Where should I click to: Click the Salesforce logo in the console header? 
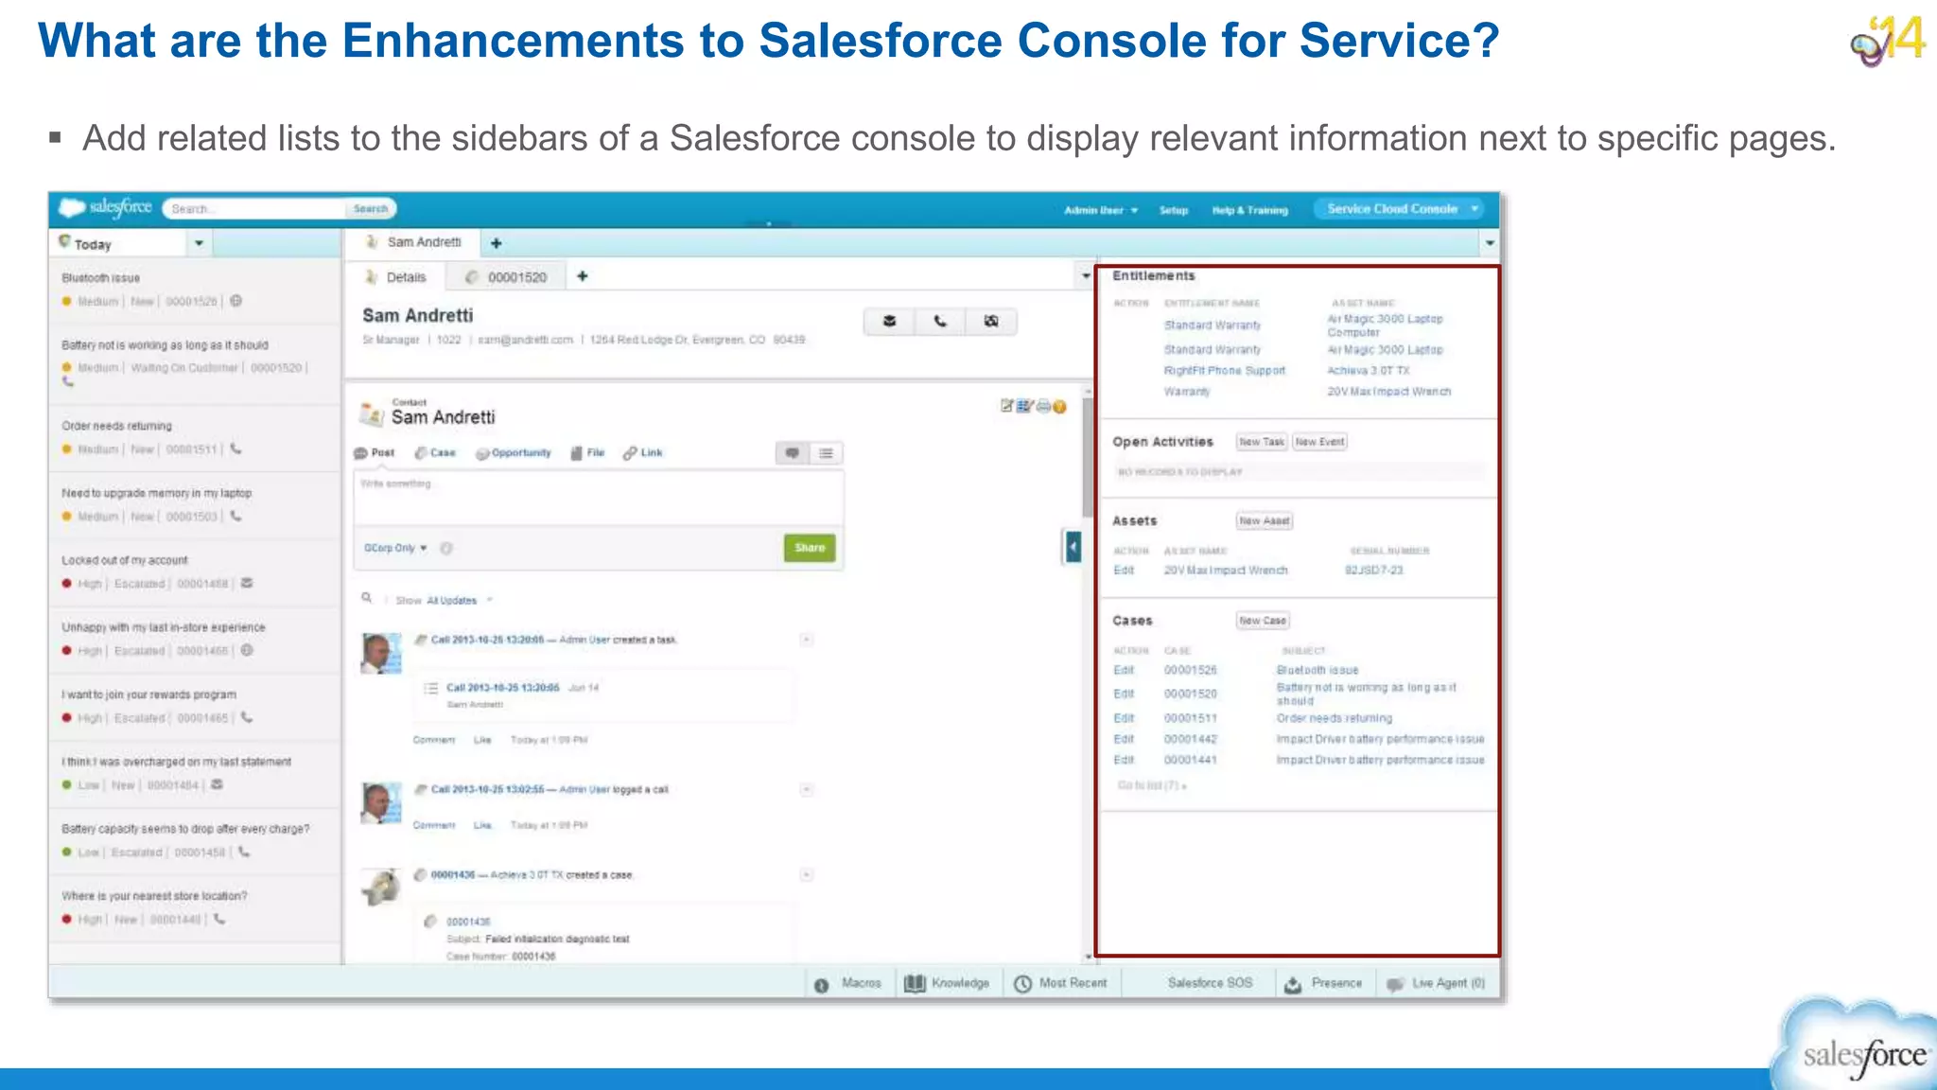105,207
